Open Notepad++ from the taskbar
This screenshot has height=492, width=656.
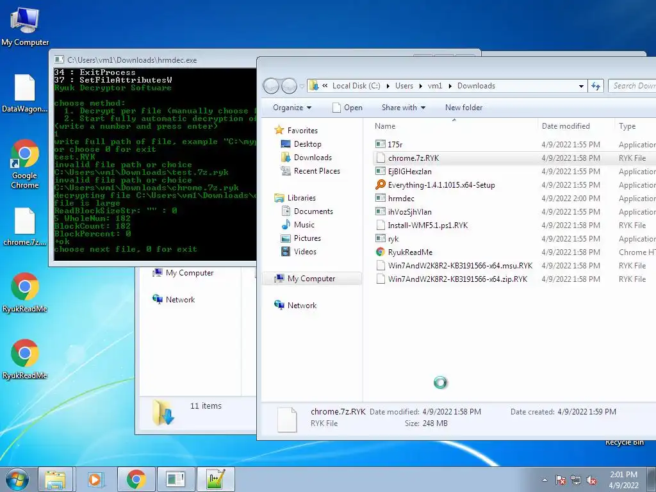click(x=215, y=479)
